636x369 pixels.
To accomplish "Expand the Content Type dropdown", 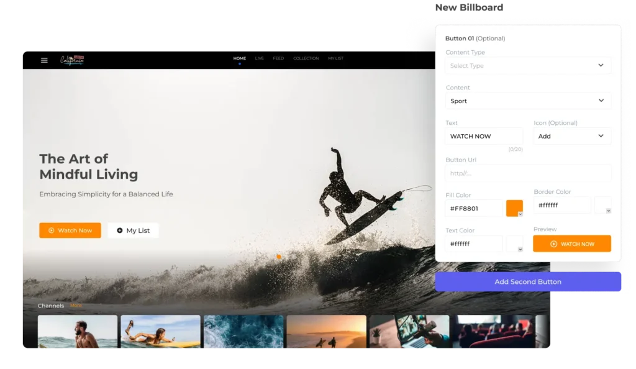I will click(600, 65).
